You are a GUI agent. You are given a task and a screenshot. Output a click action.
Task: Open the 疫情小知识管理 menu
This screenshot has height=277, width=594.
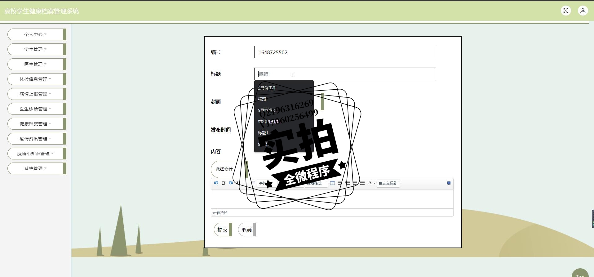click(37, 154)
